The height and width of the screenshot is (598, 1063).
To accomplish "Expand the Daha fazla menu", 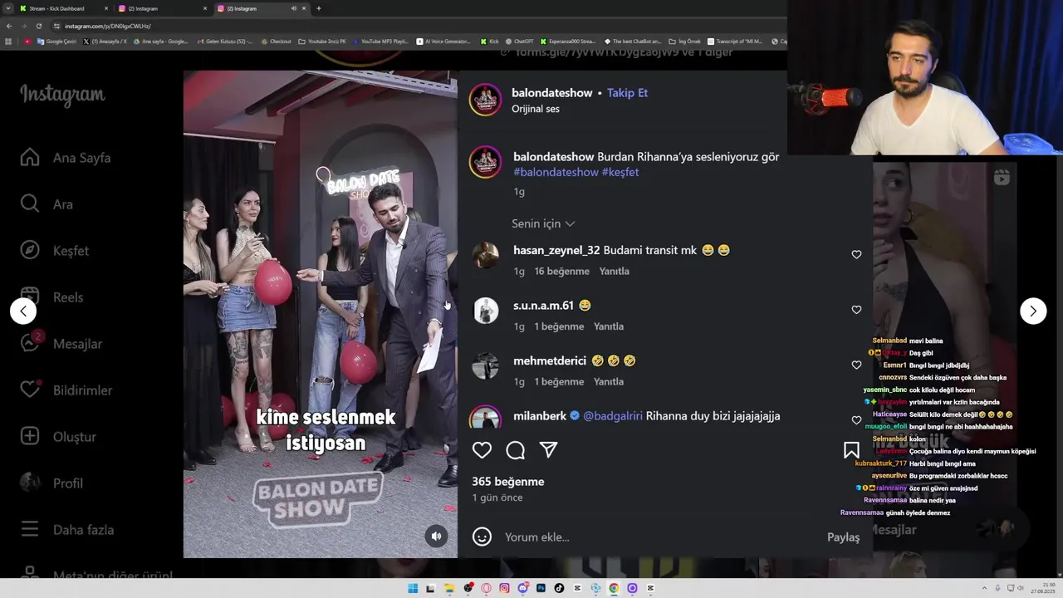I will point(67,530).
